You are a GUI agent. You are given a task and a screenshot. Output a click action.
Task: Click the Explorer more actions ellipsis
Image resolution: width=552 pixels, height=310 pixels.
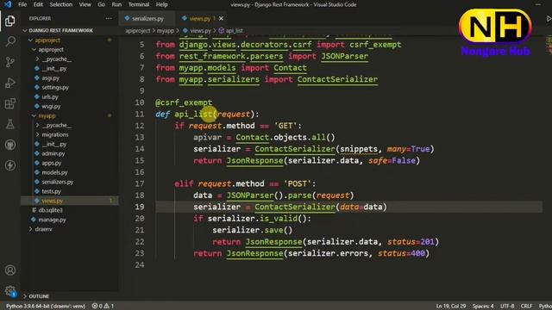(109, 18)
